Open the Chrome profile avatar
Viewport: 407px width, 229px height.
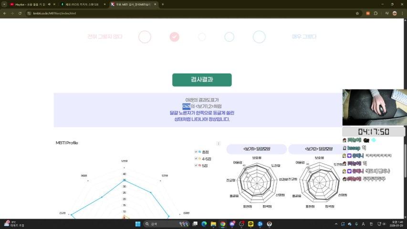coord(395,13)
